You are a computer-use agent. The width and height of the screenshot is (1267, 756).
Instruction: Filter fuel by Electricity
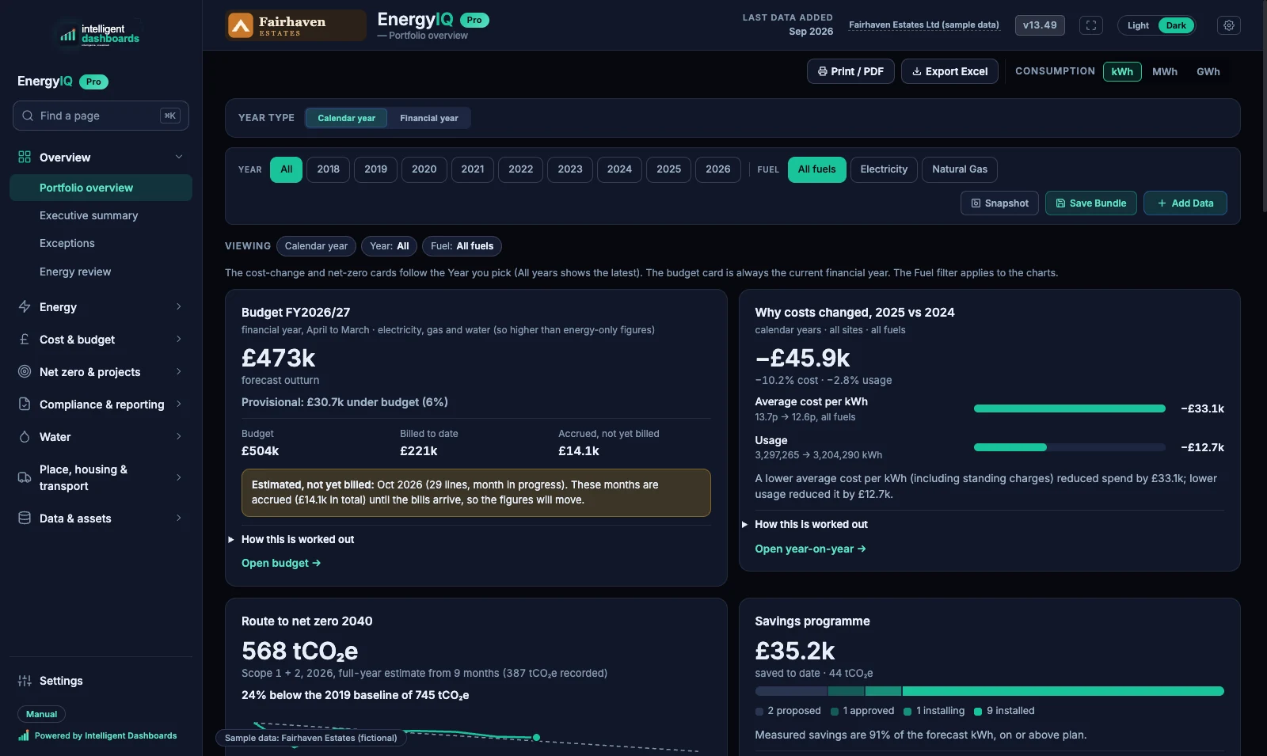point(884,169)
